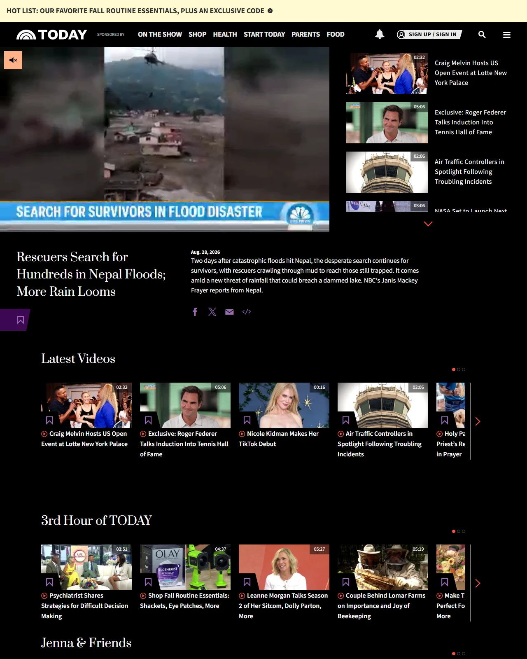Bookmark Nicole Kidman TikTok video
The image size is (527, 659).
coord(247,421)
